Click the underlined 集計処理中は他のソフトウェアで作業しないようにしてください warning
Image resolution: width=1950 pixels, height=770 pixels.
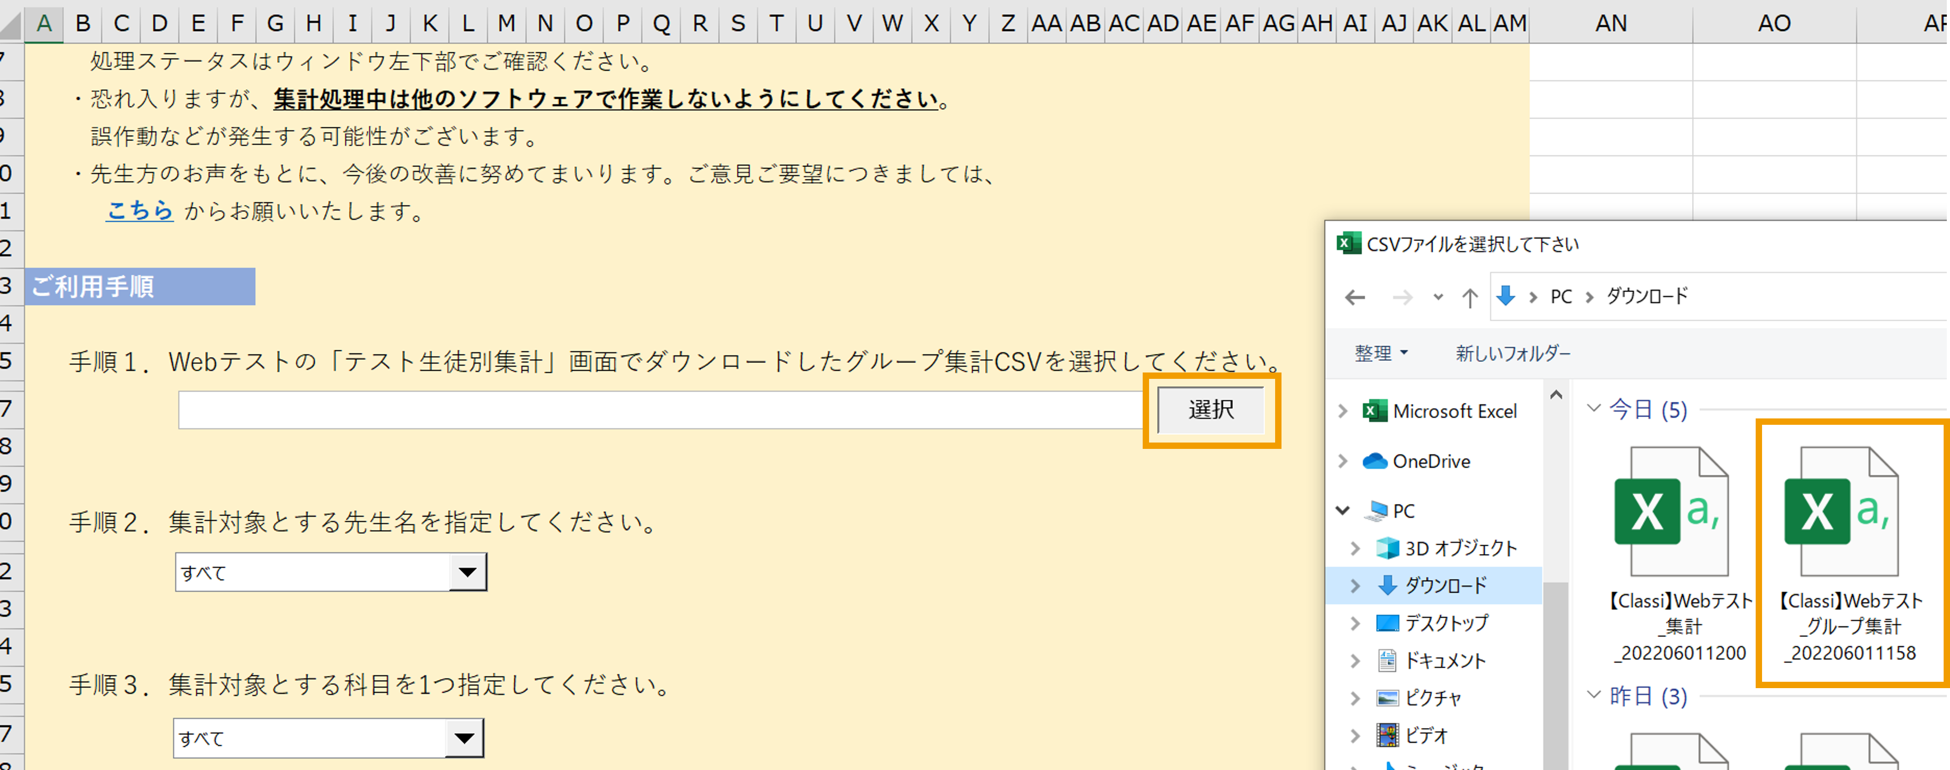pyautogui.click(x=606, y=99)
